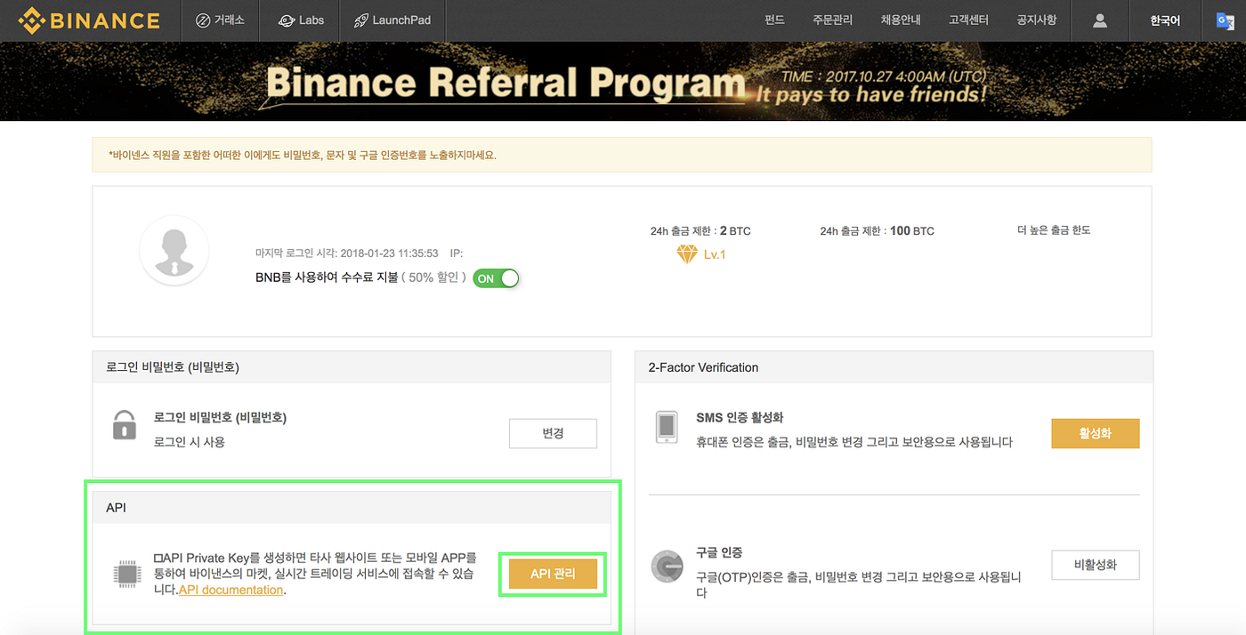Open the 주문관리 orders menu
The width and height of the screenshot is (1246, 635).
(x=832, y=20)
